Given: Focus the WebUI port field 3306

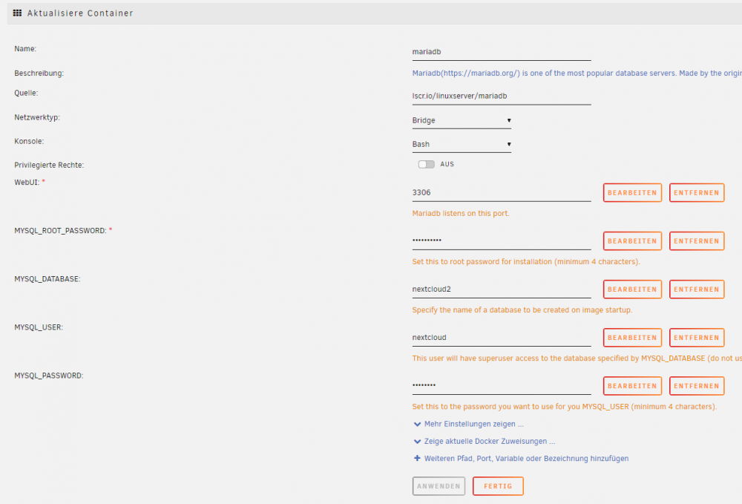Looking at the screenshot, I should pyautogui.click(x=501, y=192).
